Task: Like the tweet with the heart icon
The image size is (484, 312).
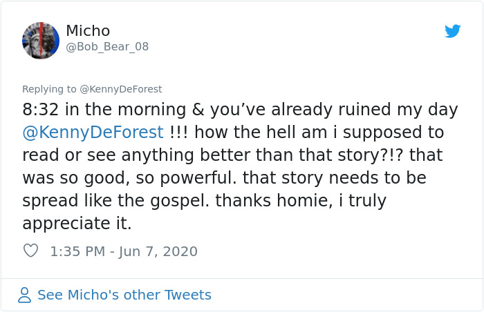Action: (x=30, y=251)
